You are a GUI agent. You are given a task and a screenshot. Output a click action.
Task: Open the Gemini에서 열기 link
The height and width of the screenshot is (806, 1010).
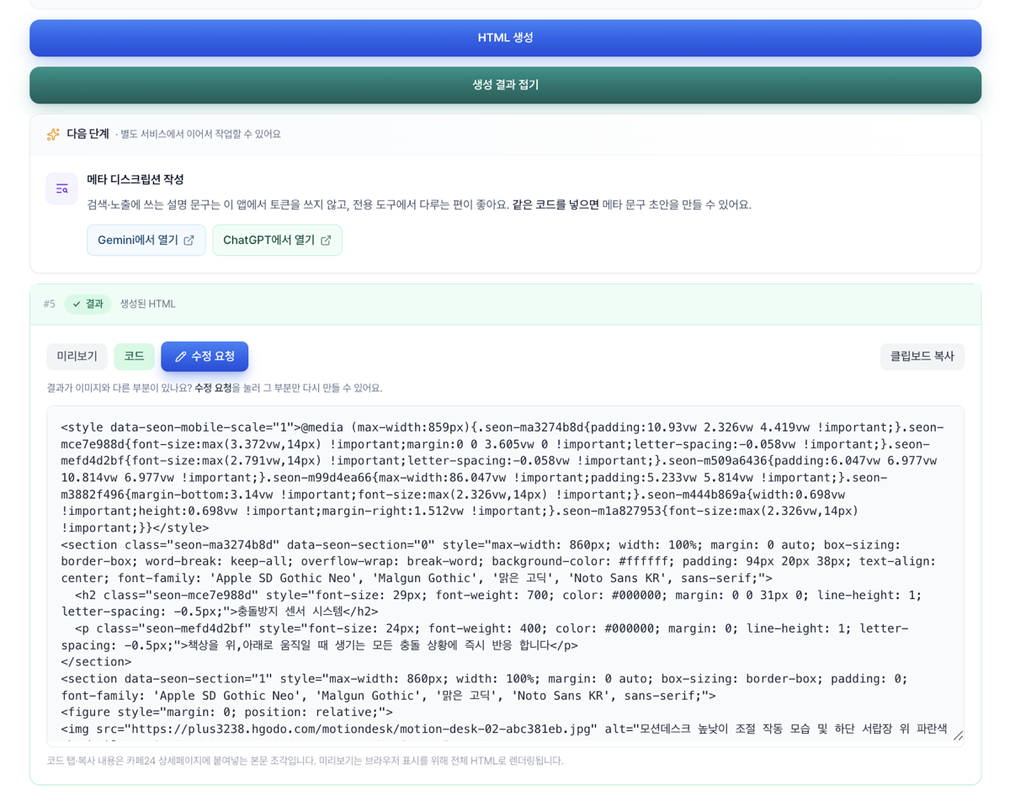[146, 240]
